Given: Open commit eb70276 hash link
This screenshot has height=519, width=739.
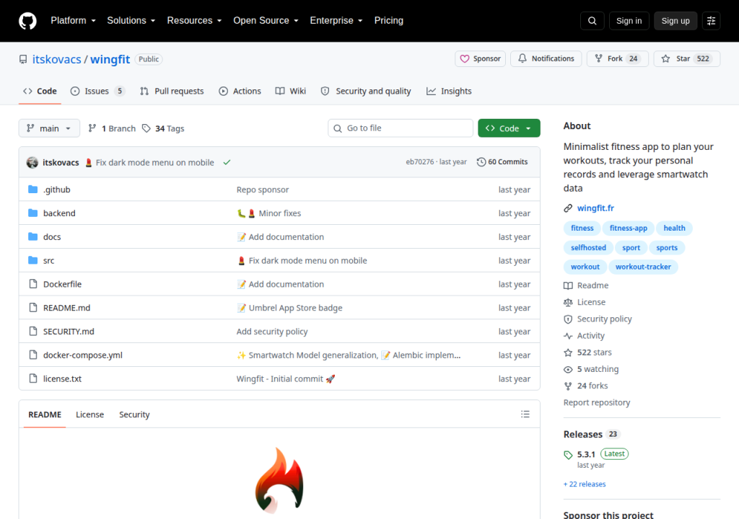Looking at the screenshot, I should (420, 162).
